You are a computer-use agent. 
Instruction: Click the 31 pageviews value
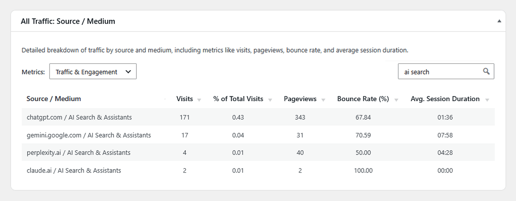300,135
